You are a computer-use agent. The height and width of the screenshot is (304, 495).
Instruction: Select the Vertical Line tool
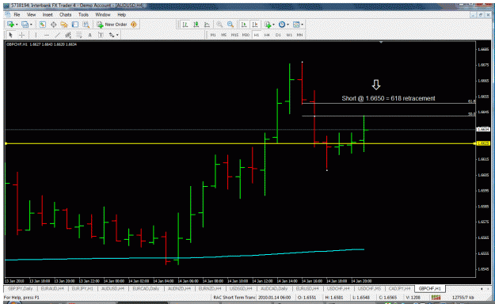tap(36, 35)
